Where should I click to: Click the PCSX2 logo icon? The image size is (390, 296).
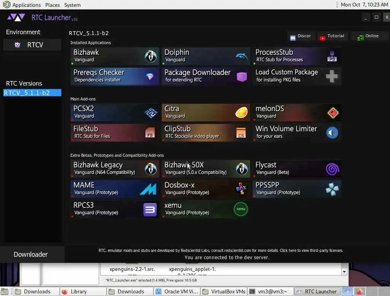[151, 113]
